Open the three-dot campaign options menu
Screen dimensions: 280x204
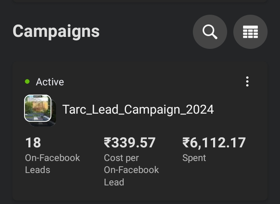[247, 81]
